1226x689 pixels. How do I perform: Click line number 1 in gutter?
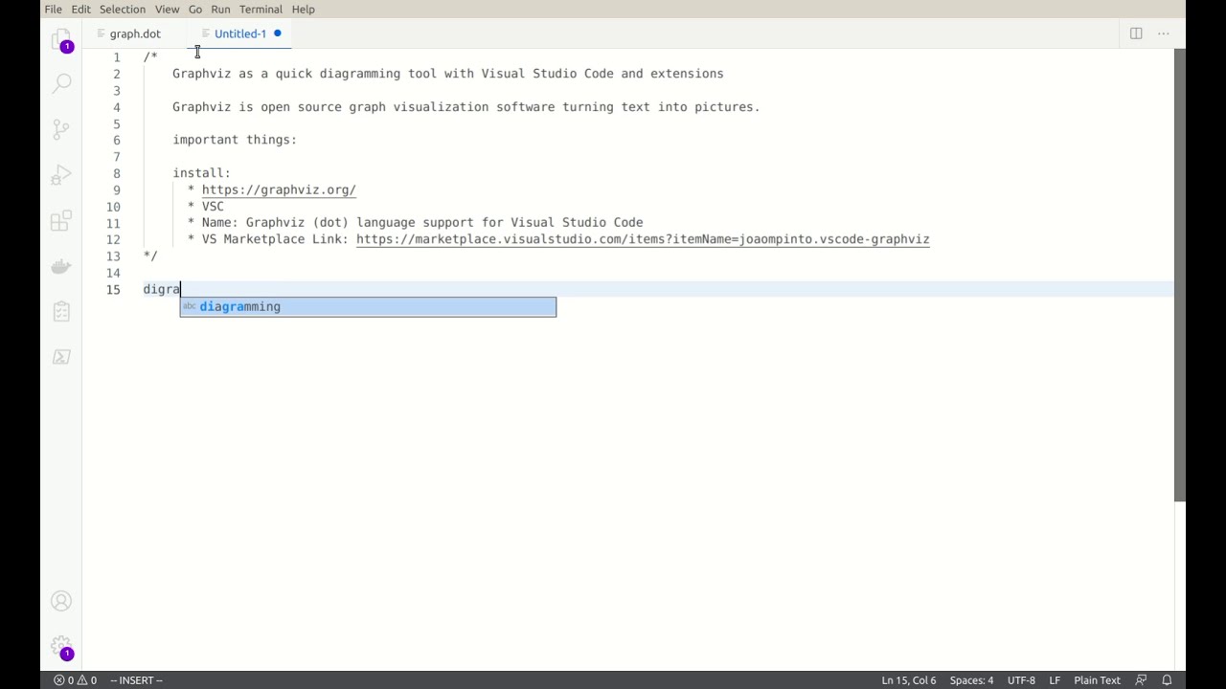pos(117,57)
